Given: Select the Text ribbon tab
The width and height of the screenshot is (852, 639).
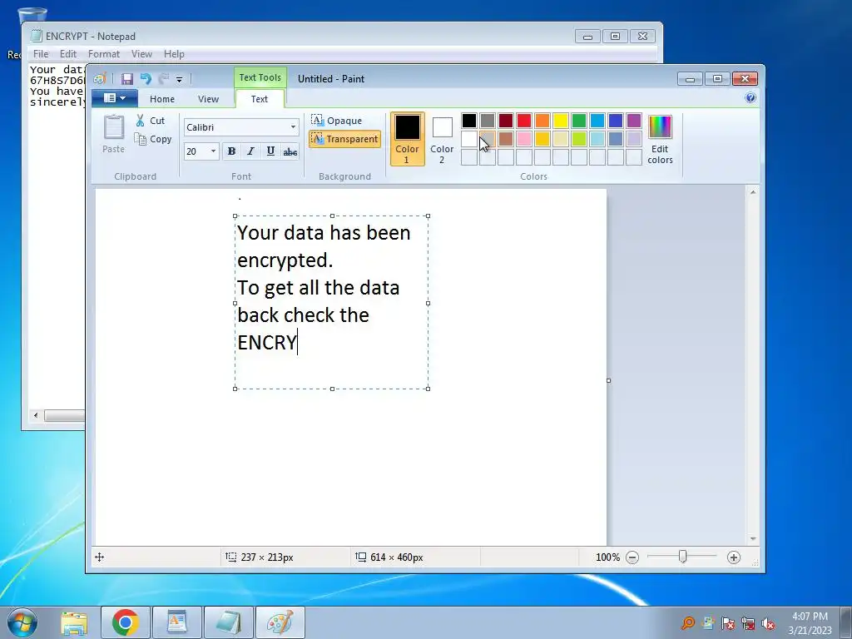Looking at the screenshot, I should (x=260, y=99).
